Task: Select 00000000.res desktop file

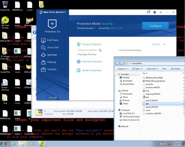Action: coord(17,6)
